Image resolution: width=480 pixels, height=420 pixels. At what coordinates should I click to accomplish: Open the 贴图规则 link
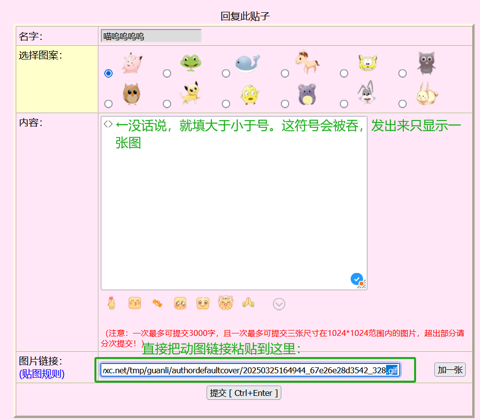[x=42, y=374]
